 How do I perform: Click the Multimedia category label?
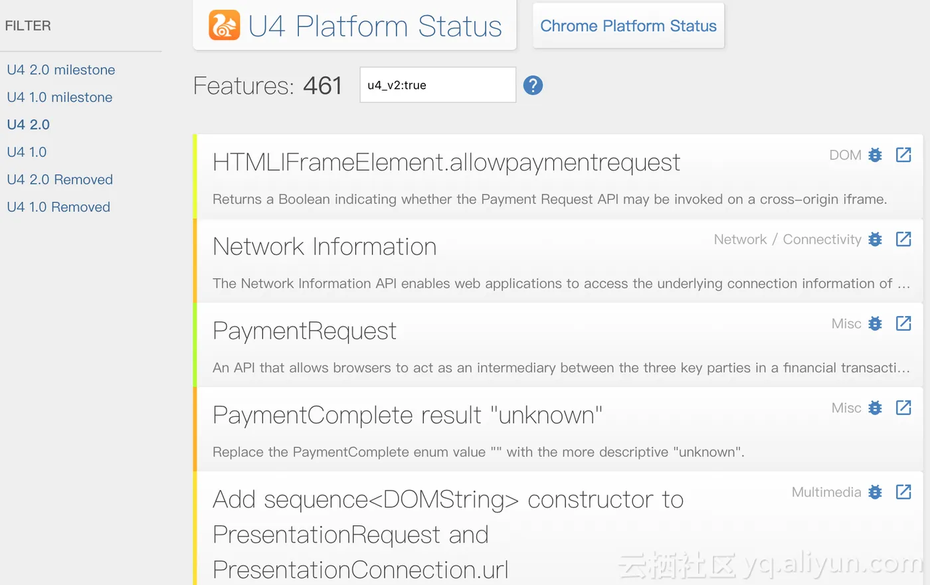(826, 492)
